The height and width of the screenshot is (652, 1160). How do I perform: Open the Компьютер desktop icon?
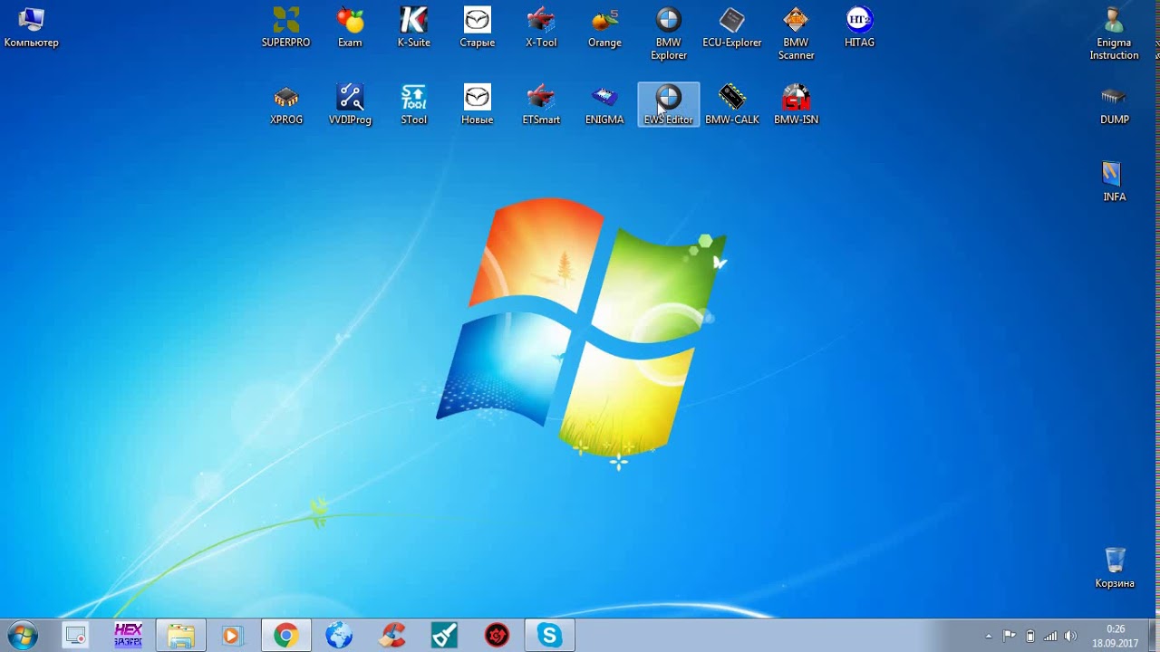(31, 28)
